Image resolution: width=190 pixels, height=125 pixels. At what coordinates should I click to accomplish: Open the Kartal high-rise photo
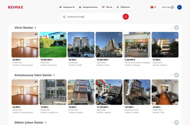click(x=109, y=45)
